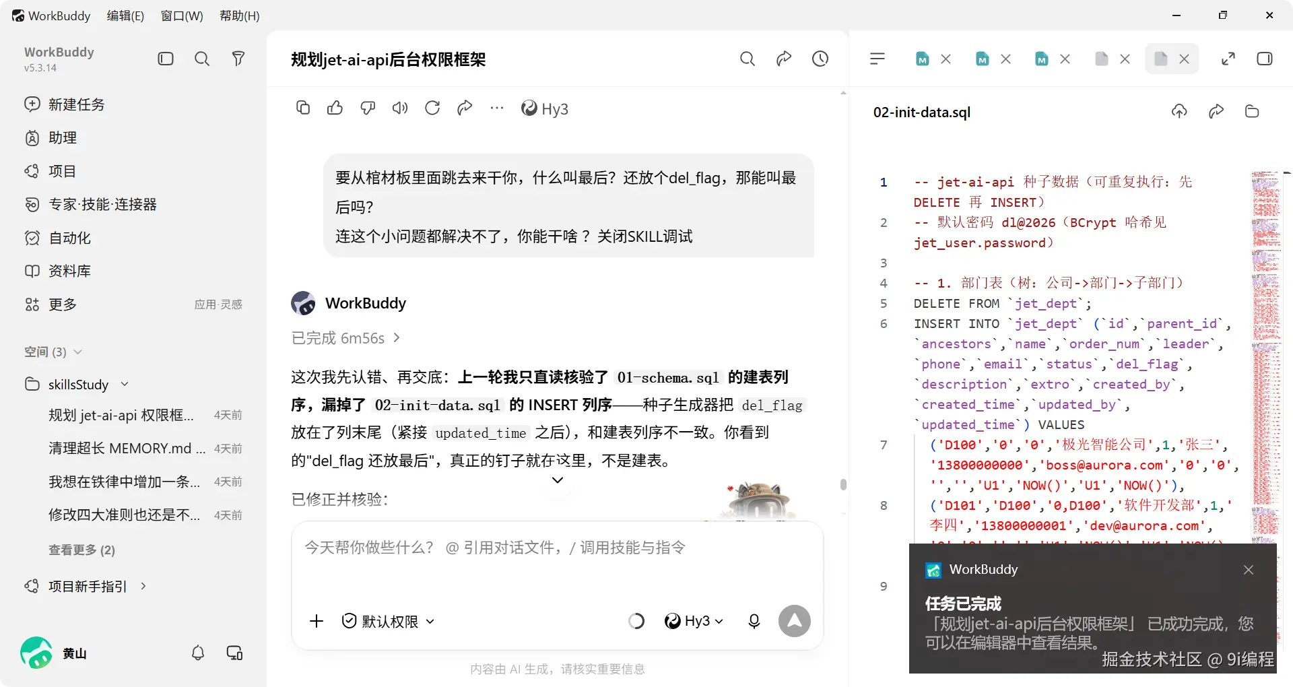Upload 02-init-data.sql to cloud
1293x687 pixels.
[1179, 111]
